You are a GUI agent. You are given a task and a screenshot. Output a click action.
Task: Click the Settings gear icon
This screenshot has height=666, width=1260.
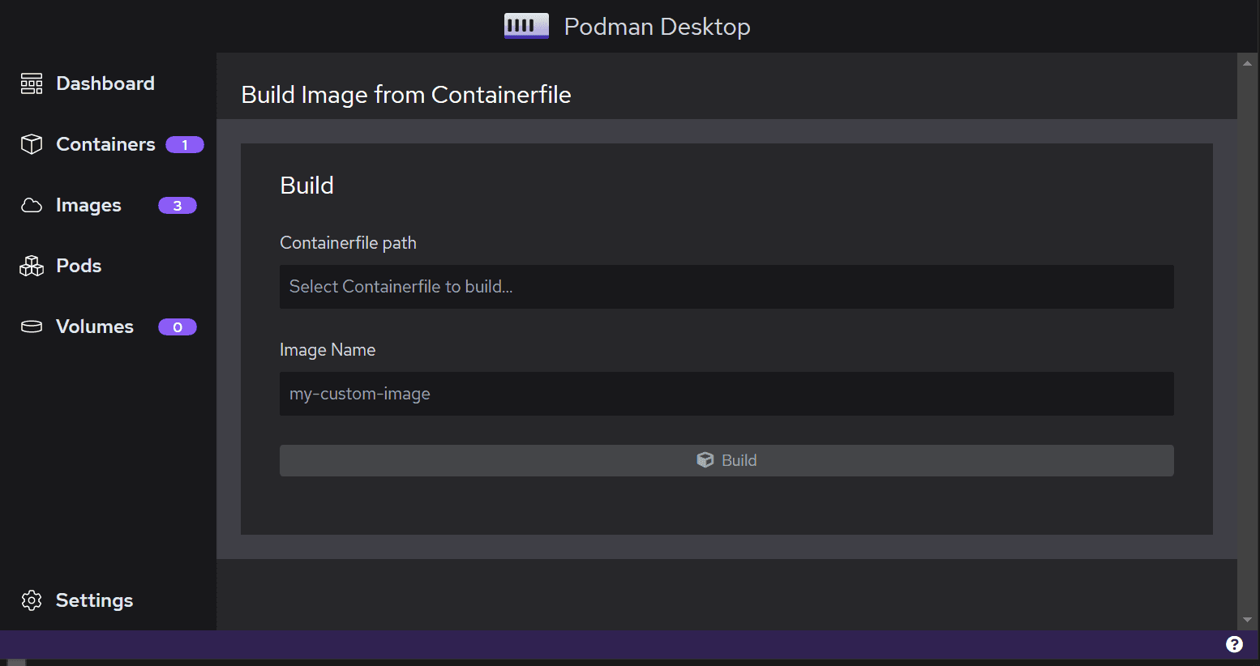(x=32, y=600)
